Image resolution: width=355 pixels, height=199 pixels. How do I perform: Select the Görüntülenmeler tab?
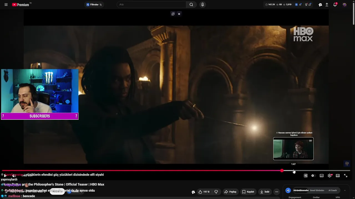(301, 190)
